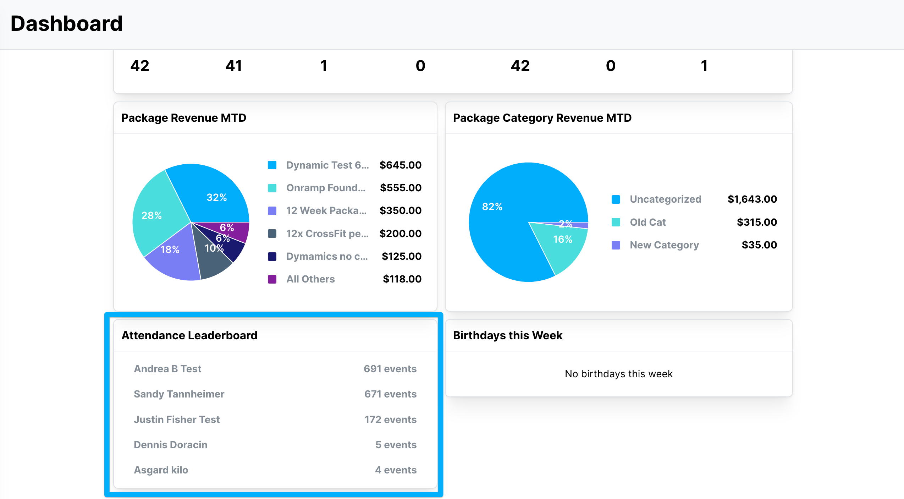Image resolution: width=904 pixels, height=499 pixels.
Task: Click the 12 Week Packa... legend label
Action: click(x=326, y=210)
